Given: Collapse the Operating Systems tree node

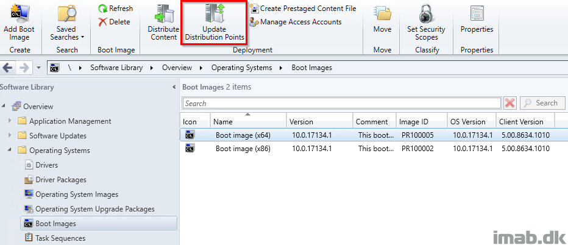Looking at the screenshot, I should tap(10, 150).
